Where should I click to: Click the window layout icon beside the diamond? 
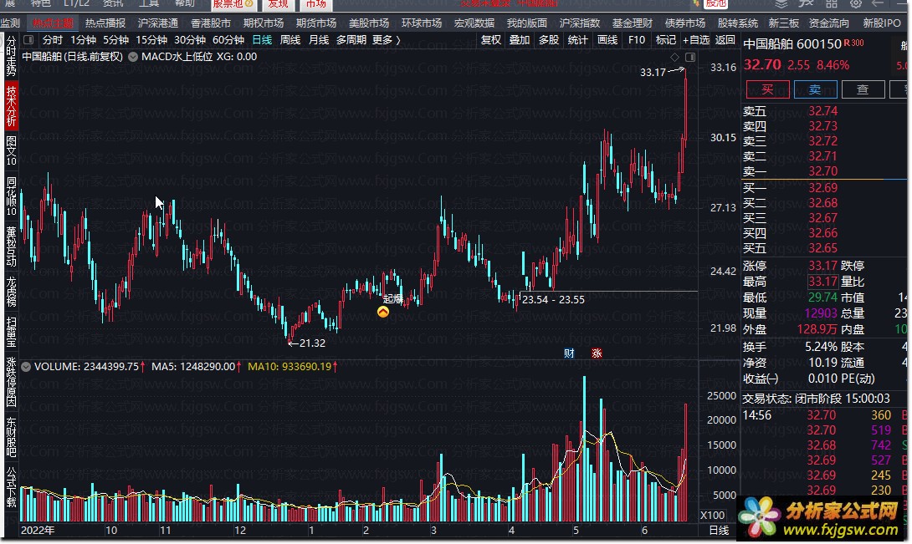690,57
